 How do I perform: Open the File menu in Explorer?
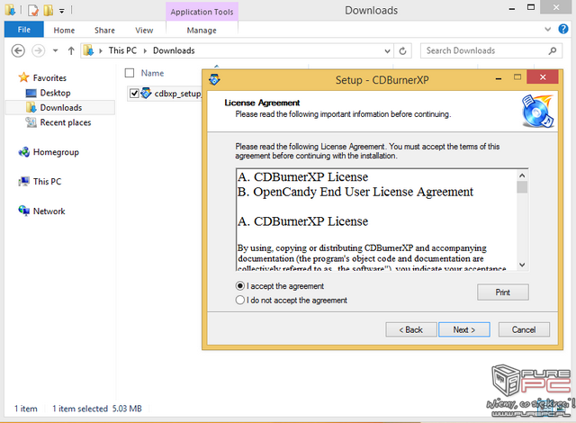(24, 30)
